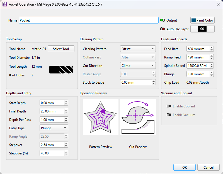
Task: Click the layer 00 color swatch
Action: coord(202,29)
